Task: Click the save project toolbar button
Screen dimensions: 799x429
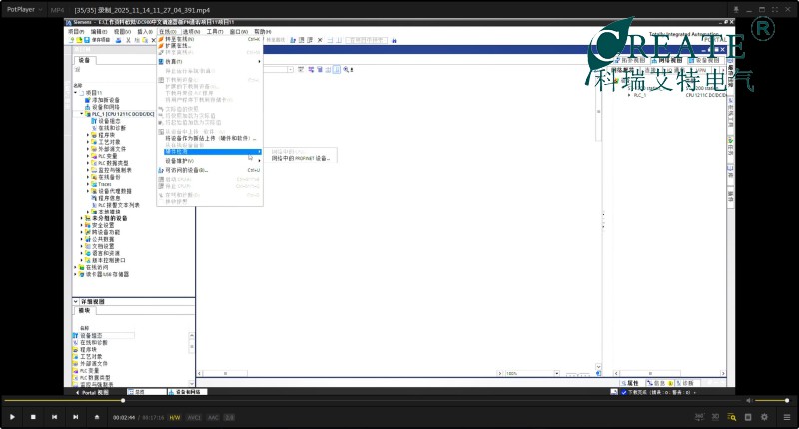Action: click(97, 40)
